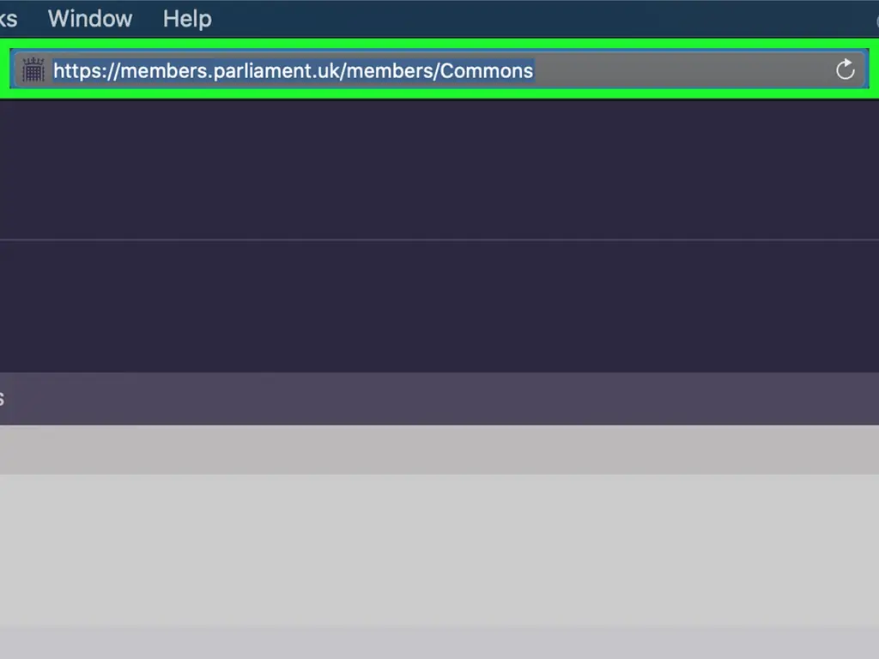This screenshot has height=659, width=879.
Task: Click the Parliament portcullis site icon
Action: click(x=33, y=70)
